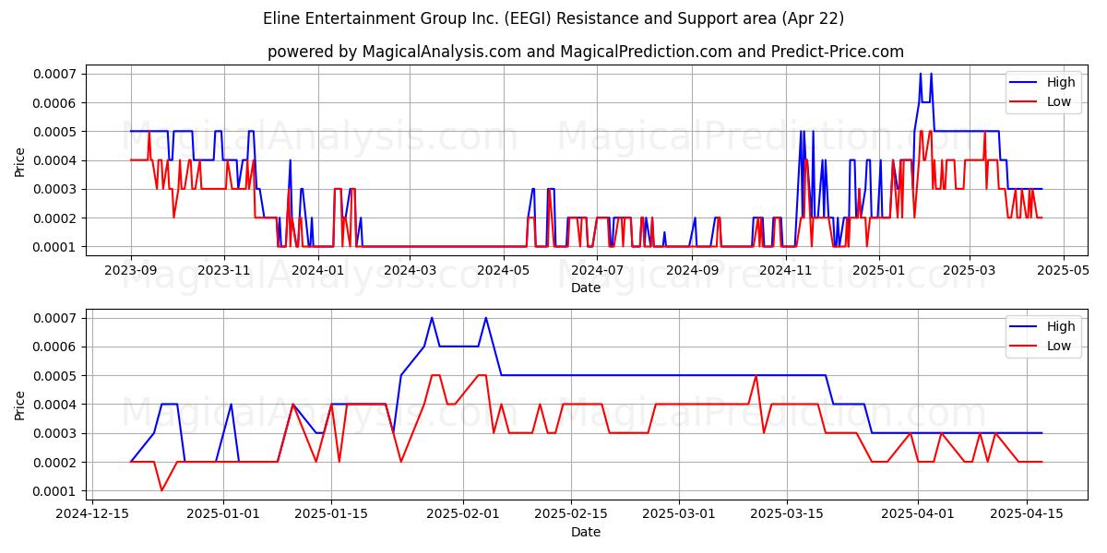Click the '2024-01' tick label on the upper chart
The height and width of the screenshot is (553, 1107).
(317, 271)
